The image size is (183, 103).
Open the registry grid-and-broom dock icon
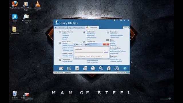point(69,68)
